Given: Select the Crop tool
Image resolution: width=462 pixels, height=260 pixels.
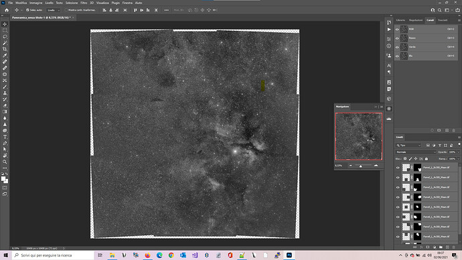Looking at the screenshot, I should pos(5,49).
